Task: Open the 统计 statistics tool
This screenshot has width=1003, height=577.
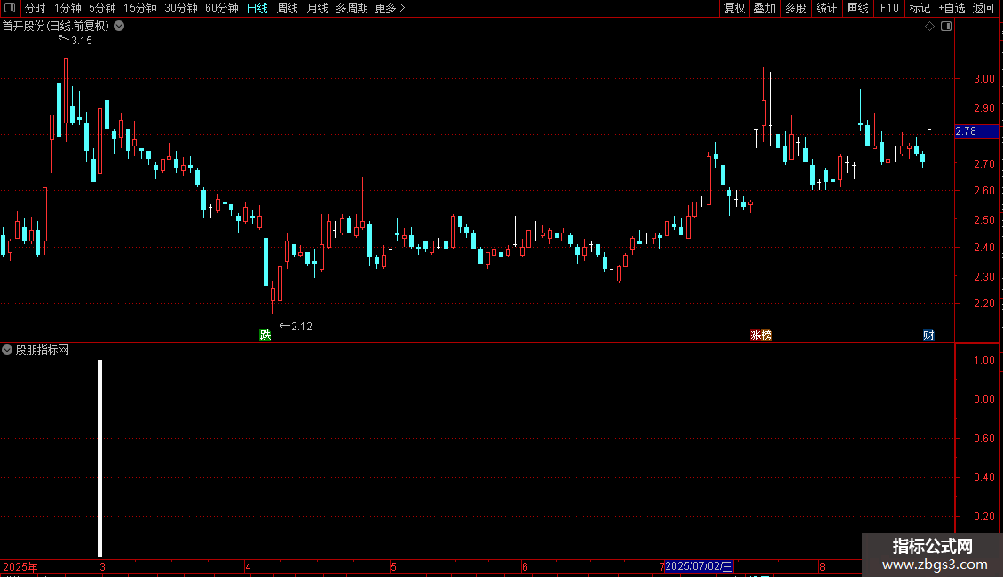Action: [x=826, y=8]
